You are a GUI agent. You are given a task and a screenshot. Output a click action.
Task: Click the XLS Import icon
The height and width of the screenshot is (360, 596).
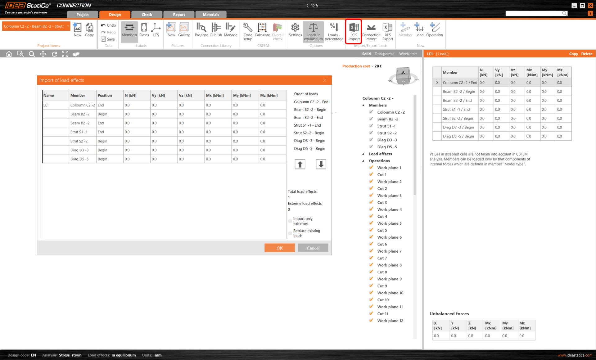click(x=354, y=31)
